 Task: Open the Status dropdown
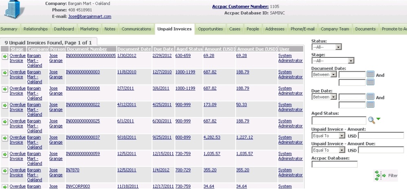click(326, 47)
